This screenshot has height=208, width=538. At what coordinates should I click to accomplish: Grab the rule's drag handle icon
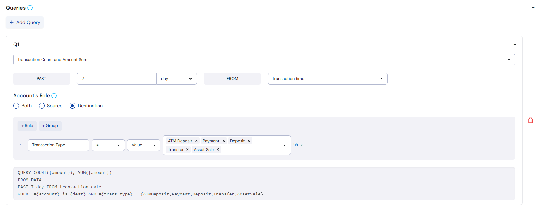click(x=24, y=145)
